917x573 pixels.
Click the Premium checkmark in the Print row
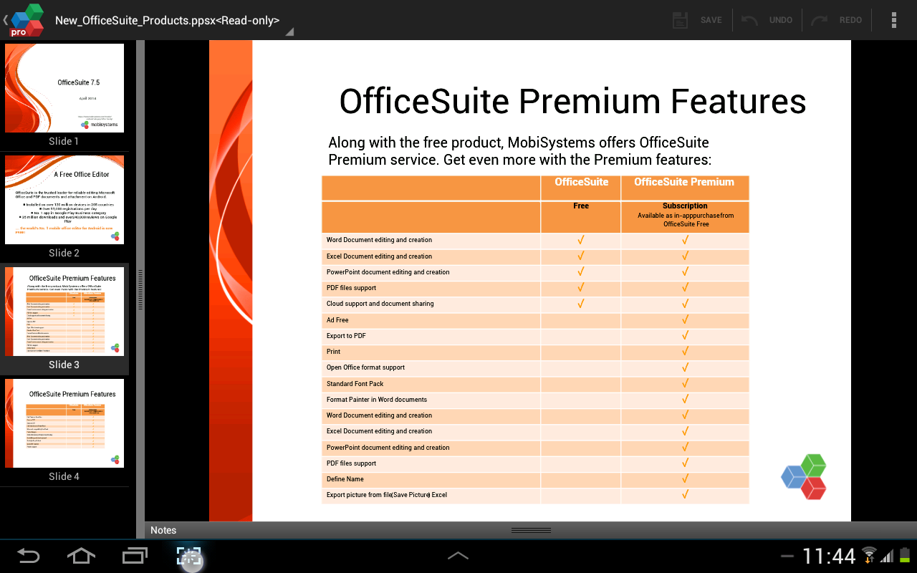(685, 352)
